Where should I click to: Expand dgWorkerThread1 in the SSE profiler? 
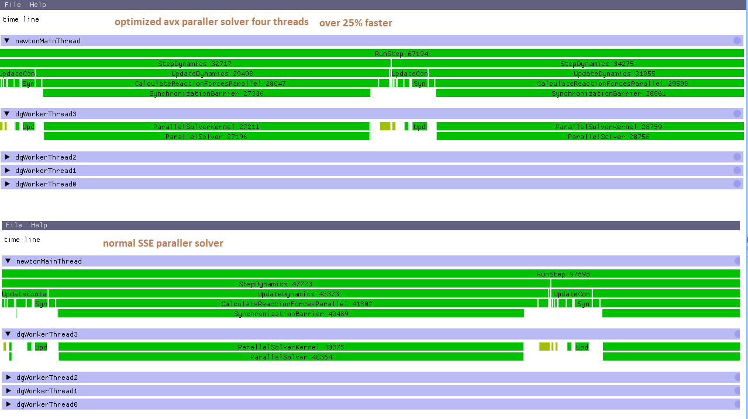(x=8, y=391)
